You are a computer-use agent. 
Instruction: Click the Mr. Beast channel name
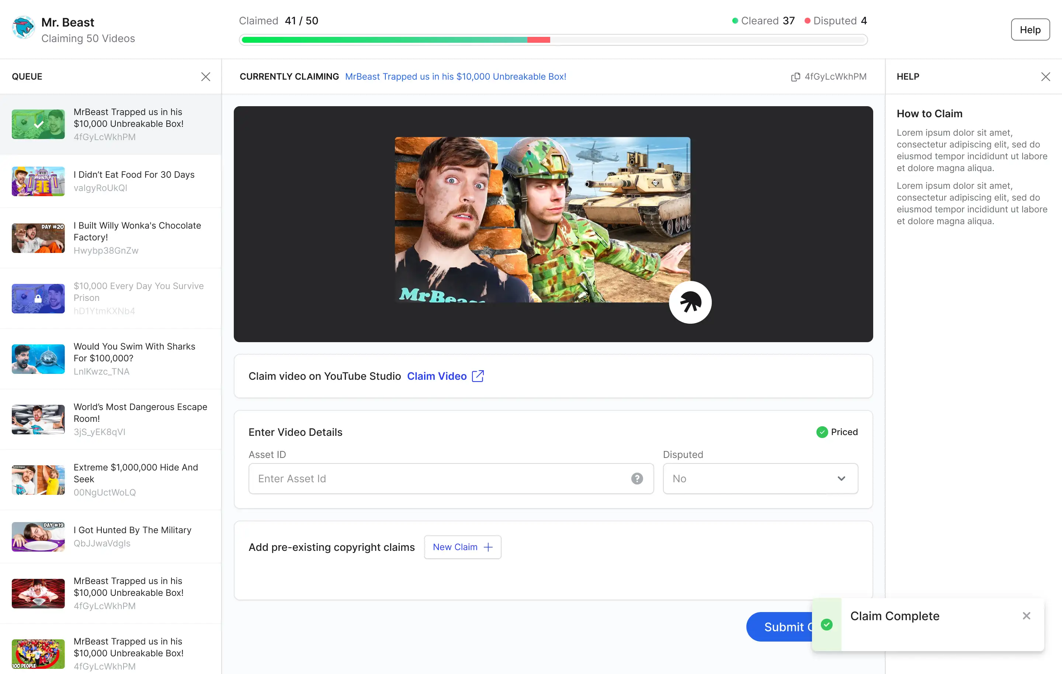tap(67, 22)
